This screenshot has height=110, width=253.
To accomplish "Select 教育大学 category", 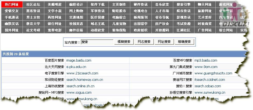I will pyautogui.click(x=33, y=24).
